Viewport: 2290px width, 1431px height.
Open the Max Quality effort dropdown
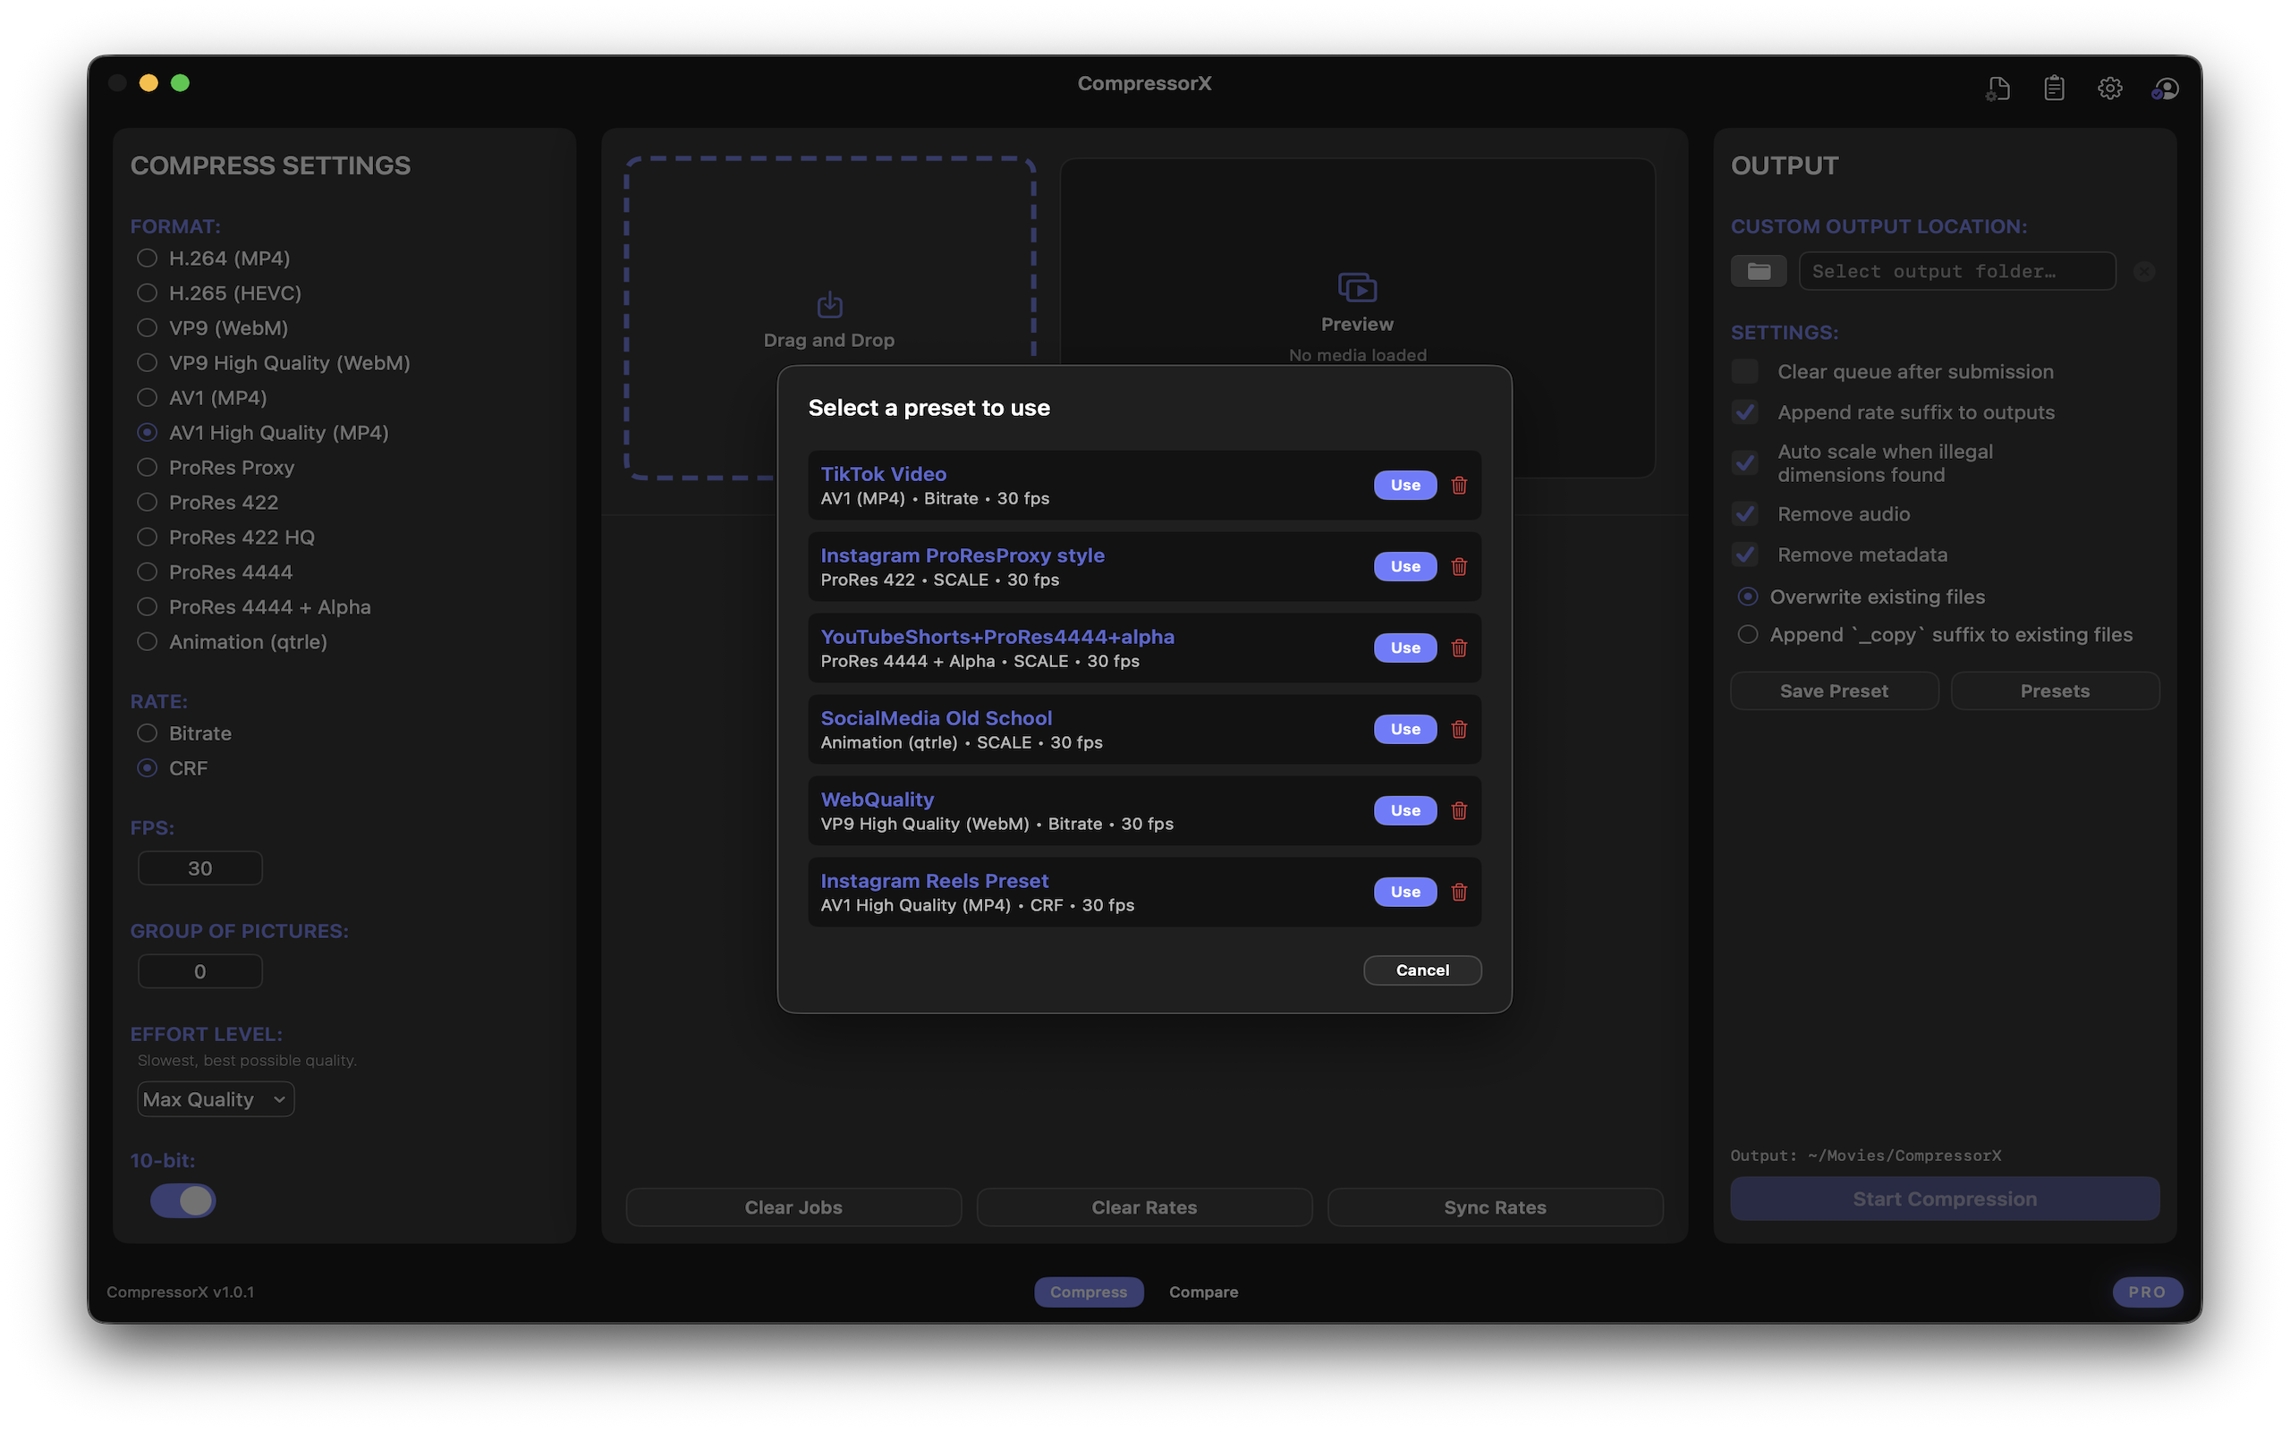[x=215, y=1099]
